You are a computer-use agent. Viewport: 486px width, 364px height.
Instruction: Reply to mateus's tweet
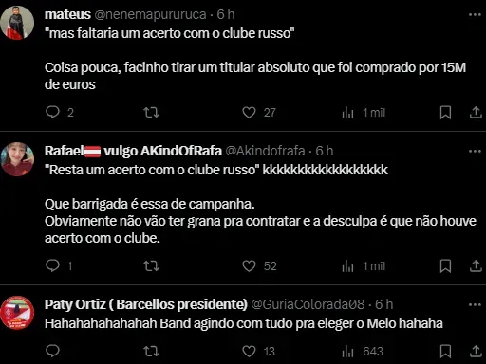point(52,112)
